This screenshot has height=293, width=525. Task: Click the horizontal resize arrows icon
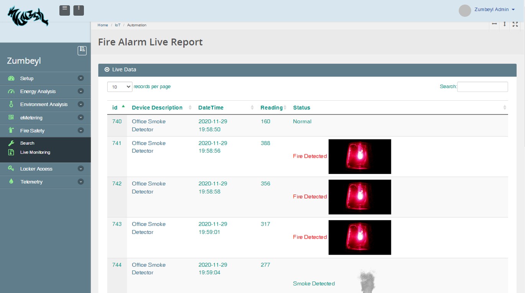[x=494, y=24]
